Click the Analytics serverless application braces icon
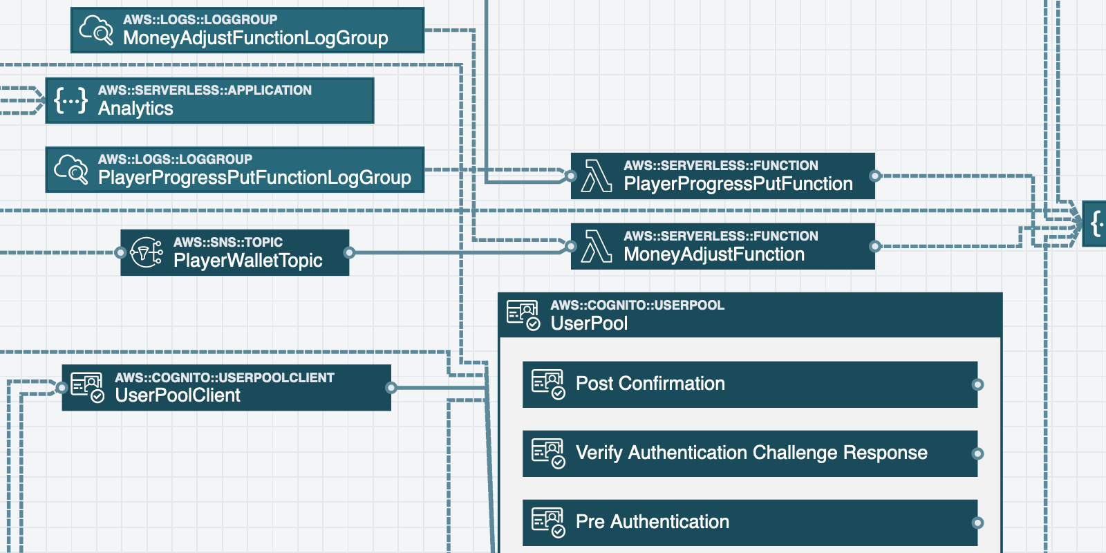1106x553 pixels. pyautogui.click(x=71, y=101)
